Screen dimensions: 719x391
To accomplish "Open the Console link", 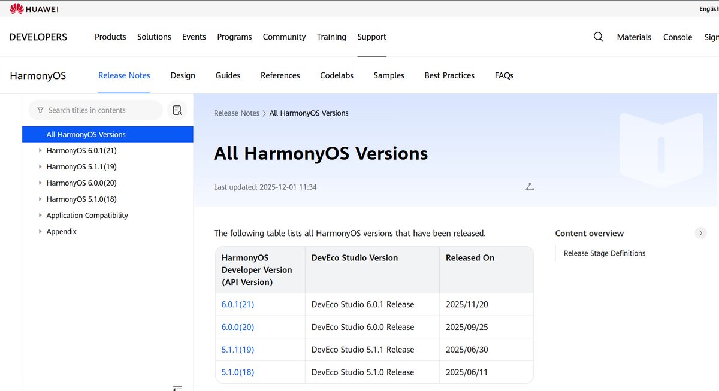I will [x=678, y=37].
